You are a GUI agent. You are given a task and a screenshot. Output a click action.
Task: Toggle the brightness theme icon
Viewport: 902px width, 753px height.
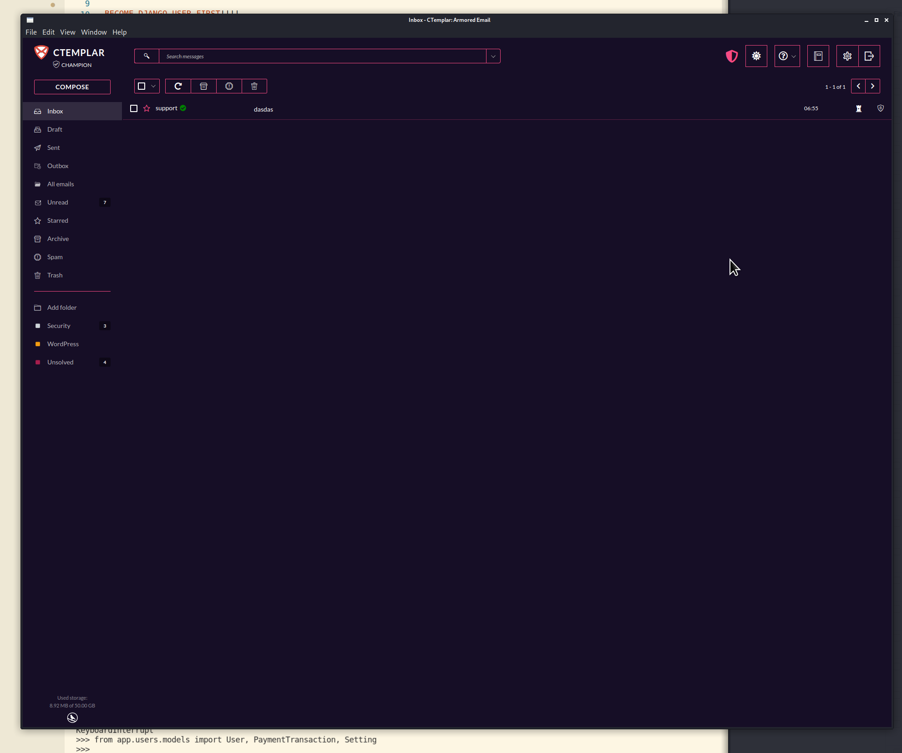[x=756, y=56]
